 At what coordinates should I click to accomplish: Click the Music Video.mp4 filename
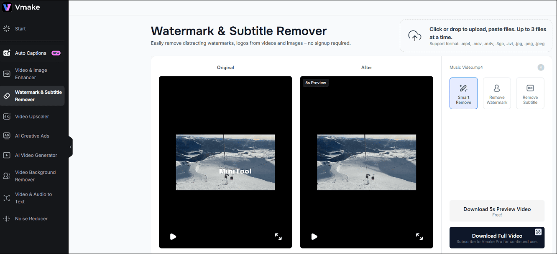click(466, 67)
